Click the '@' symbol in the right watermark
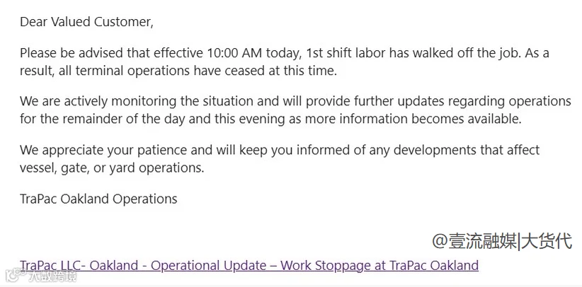582x287 pixels. coord(440,242)
